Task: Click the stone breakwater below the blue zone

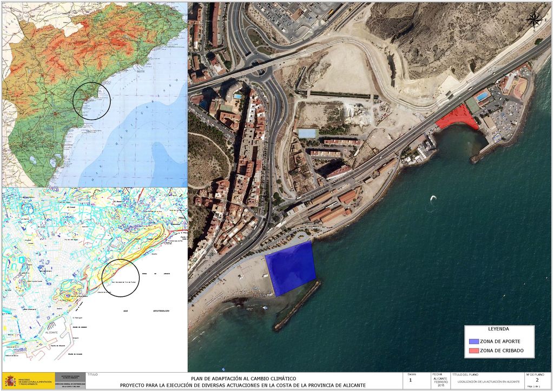Action: click(297, 306)
